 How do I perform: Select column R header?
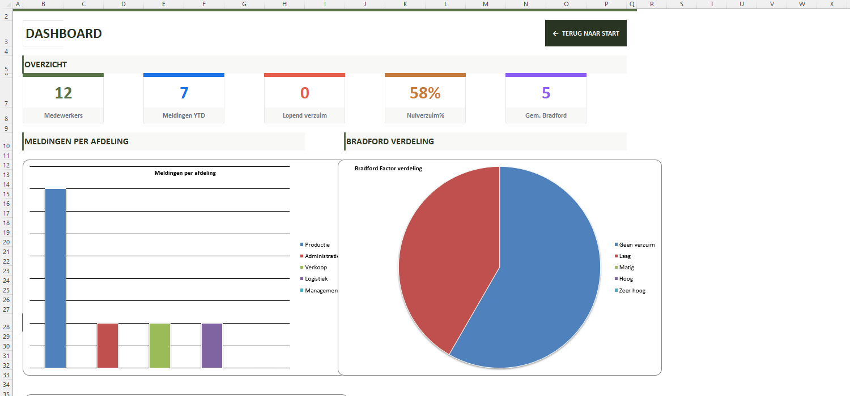[x=652, y=4]
